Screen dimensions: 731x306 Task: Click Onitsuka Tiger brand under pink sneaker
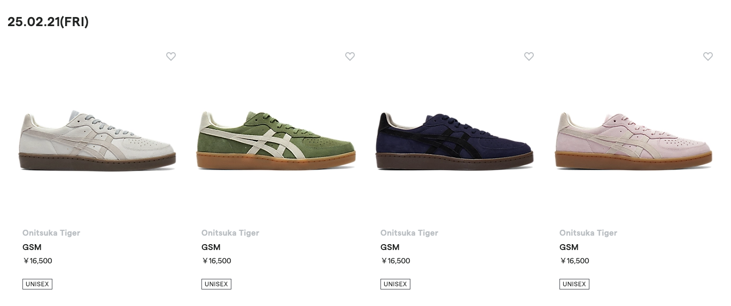pyautogui.click(x=588, y=233)
